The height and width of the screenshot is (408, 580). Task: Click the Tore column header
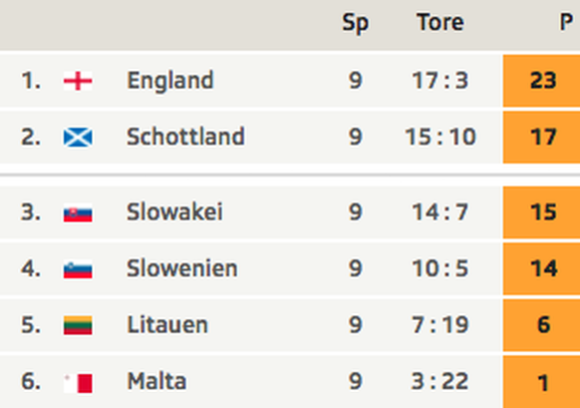(440, 22)
